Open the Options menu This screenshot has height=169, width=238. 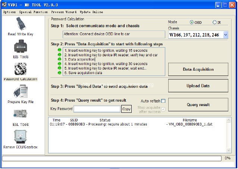point(9,12)
